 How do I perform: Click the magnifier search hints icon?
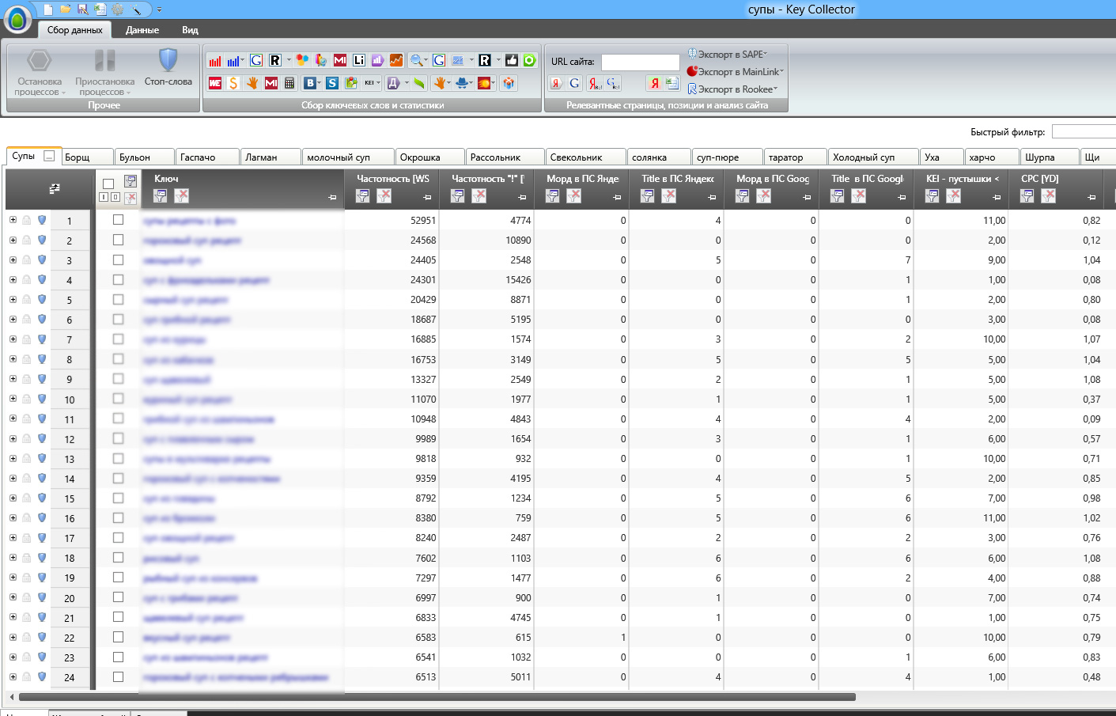coord(416,60)
